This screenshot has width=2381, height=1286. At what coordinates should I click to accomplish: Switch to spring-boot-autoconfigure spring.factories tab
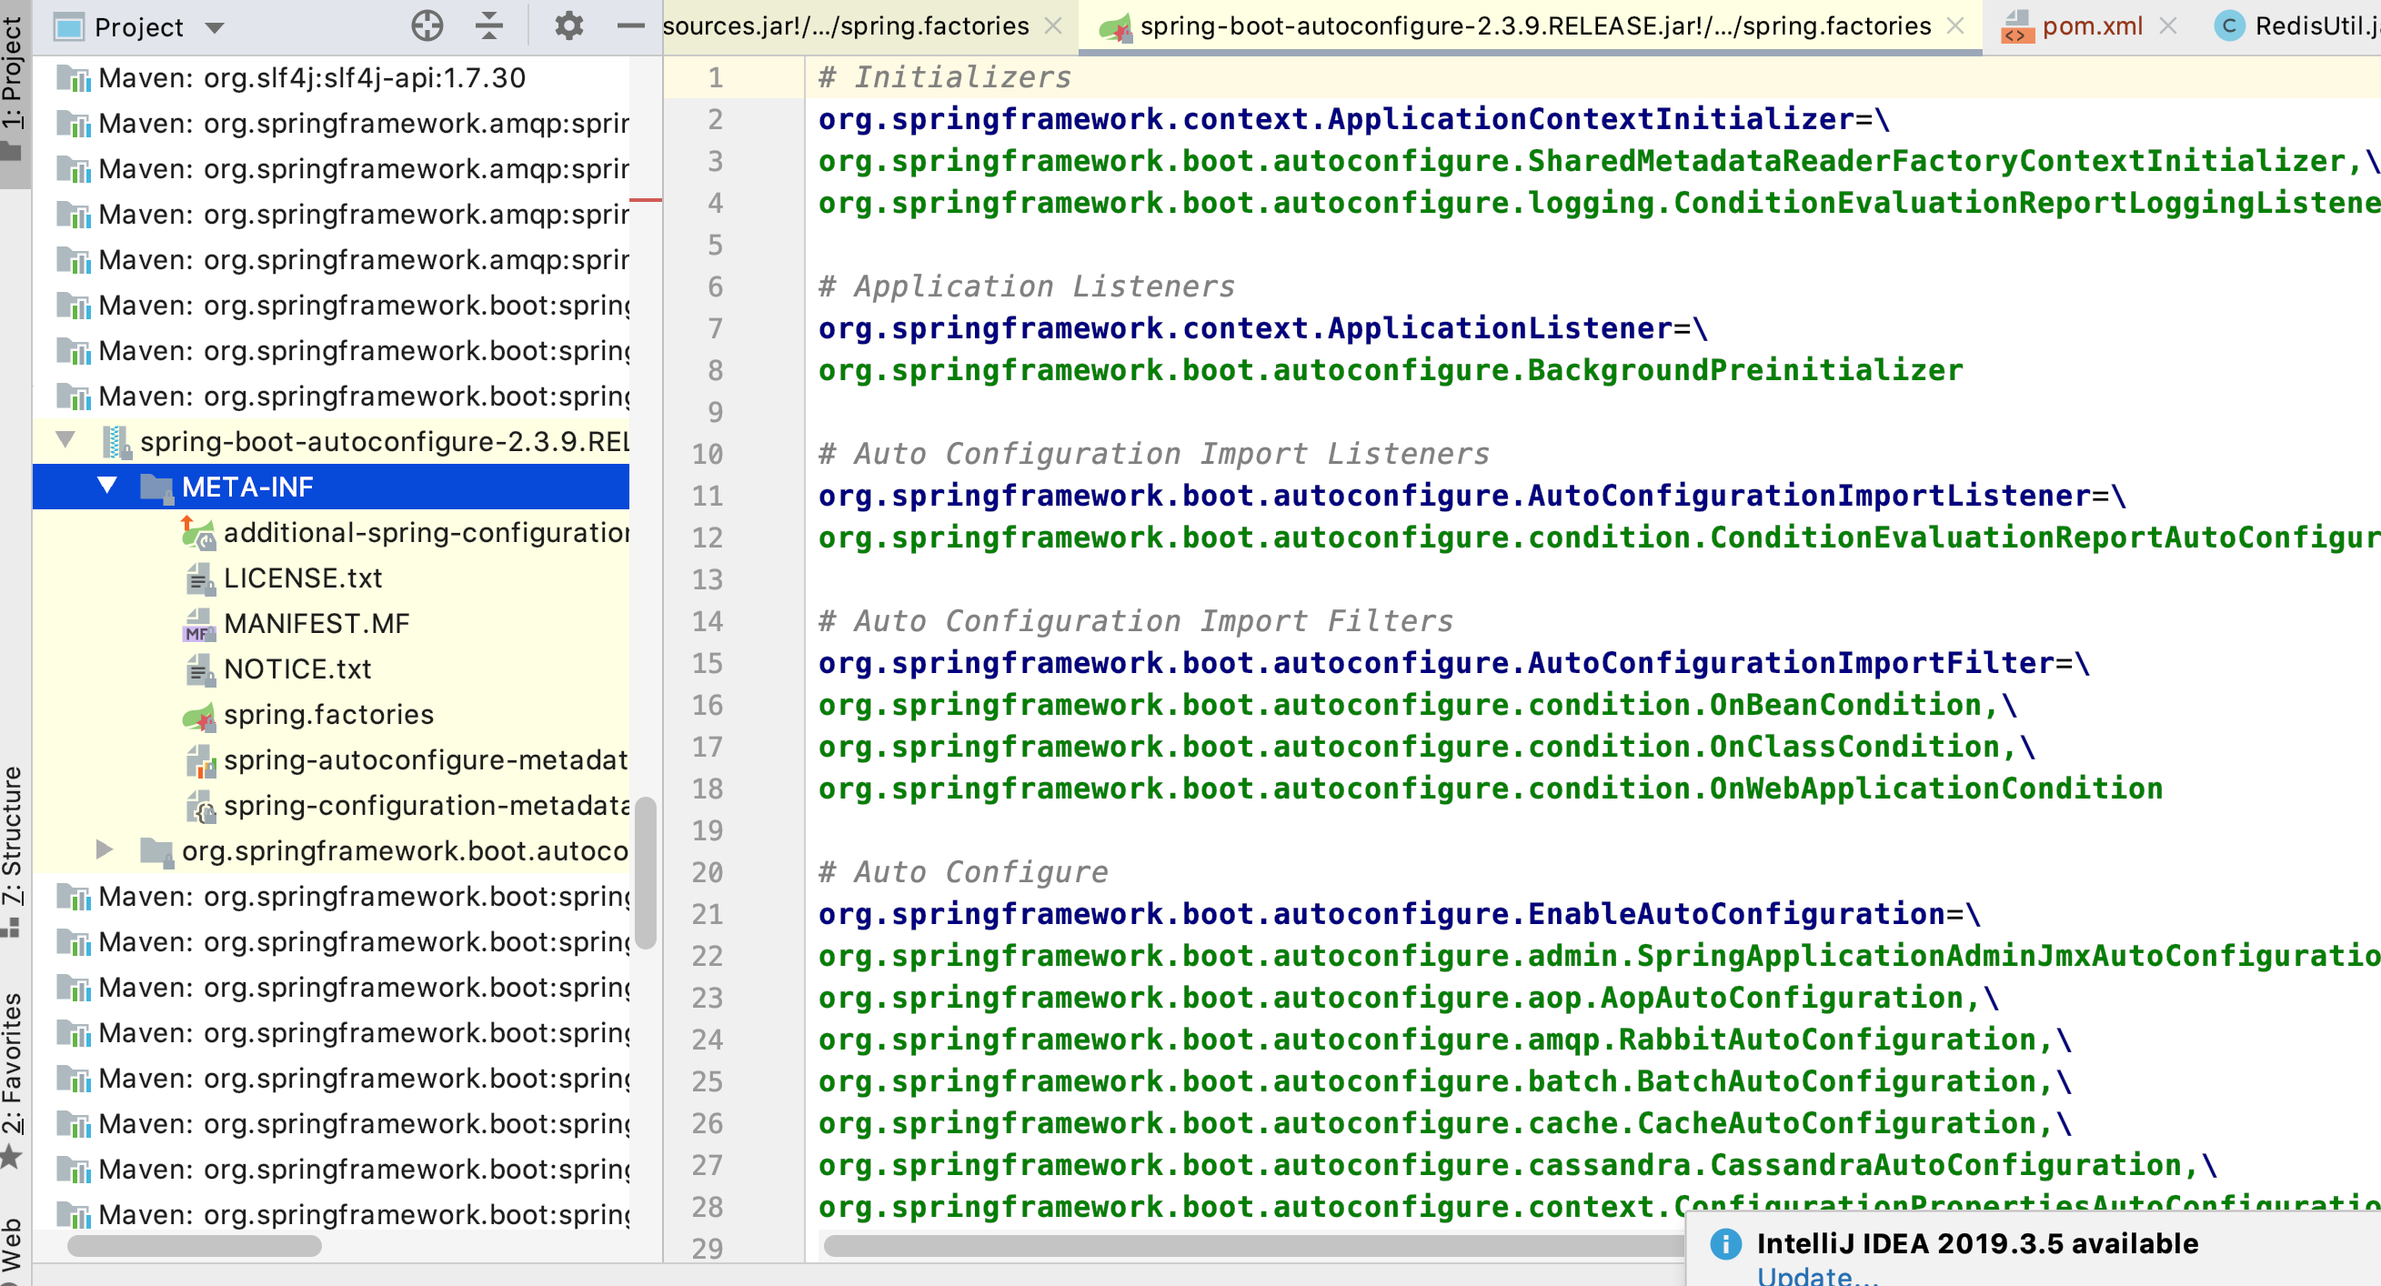[x=1534, y=25]
